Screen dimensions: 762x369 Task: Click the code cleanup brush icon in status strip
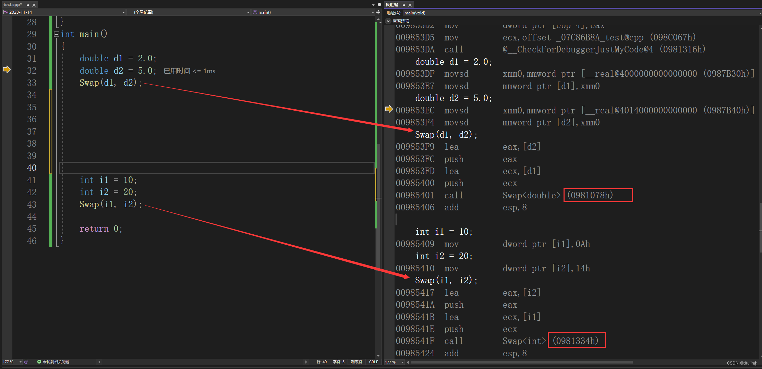coord(26,362)
